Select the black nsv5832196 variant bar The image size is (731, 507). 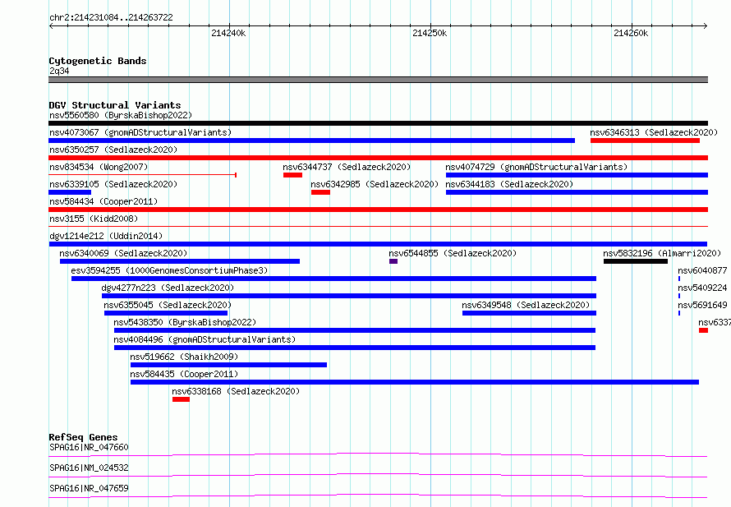(636, 261)
